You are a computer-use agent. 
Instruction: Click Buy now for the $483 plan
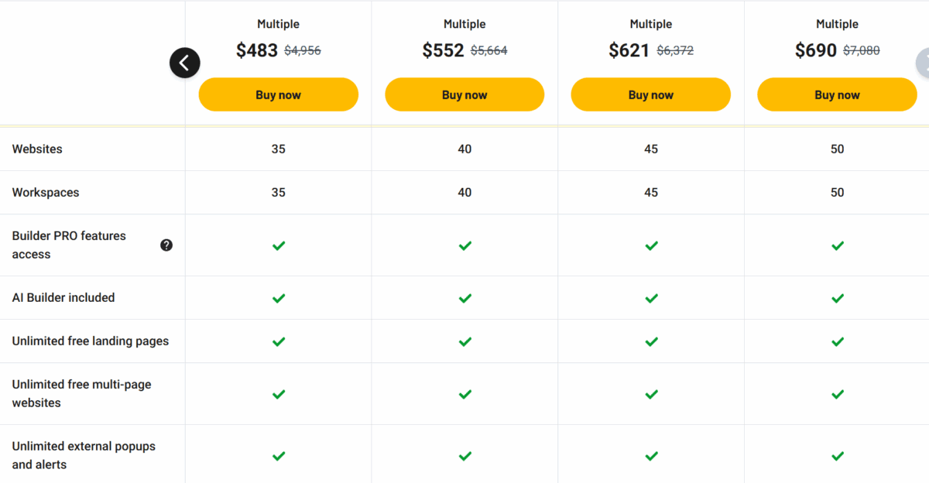(x=279, y=94)
